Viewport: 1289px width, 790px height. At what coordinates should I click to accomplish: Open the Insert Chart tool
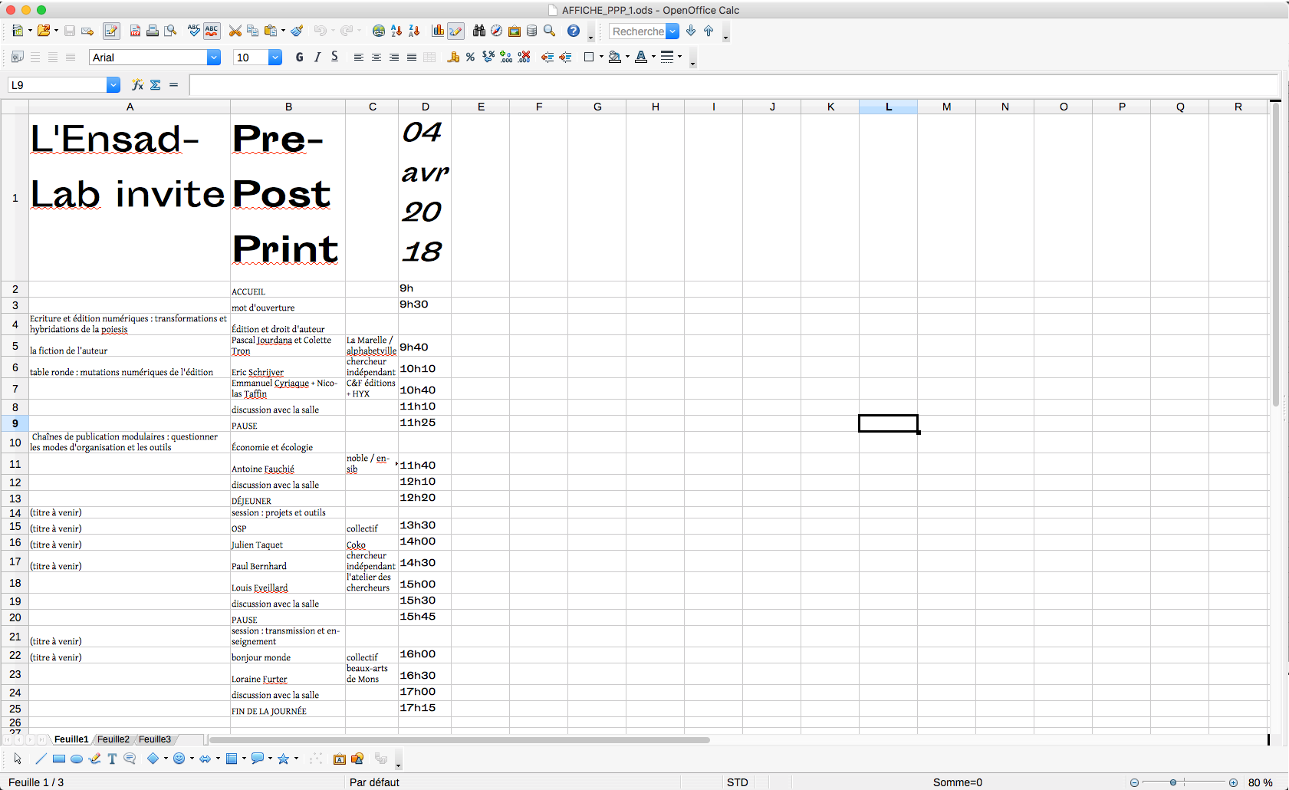coord(438,31)
